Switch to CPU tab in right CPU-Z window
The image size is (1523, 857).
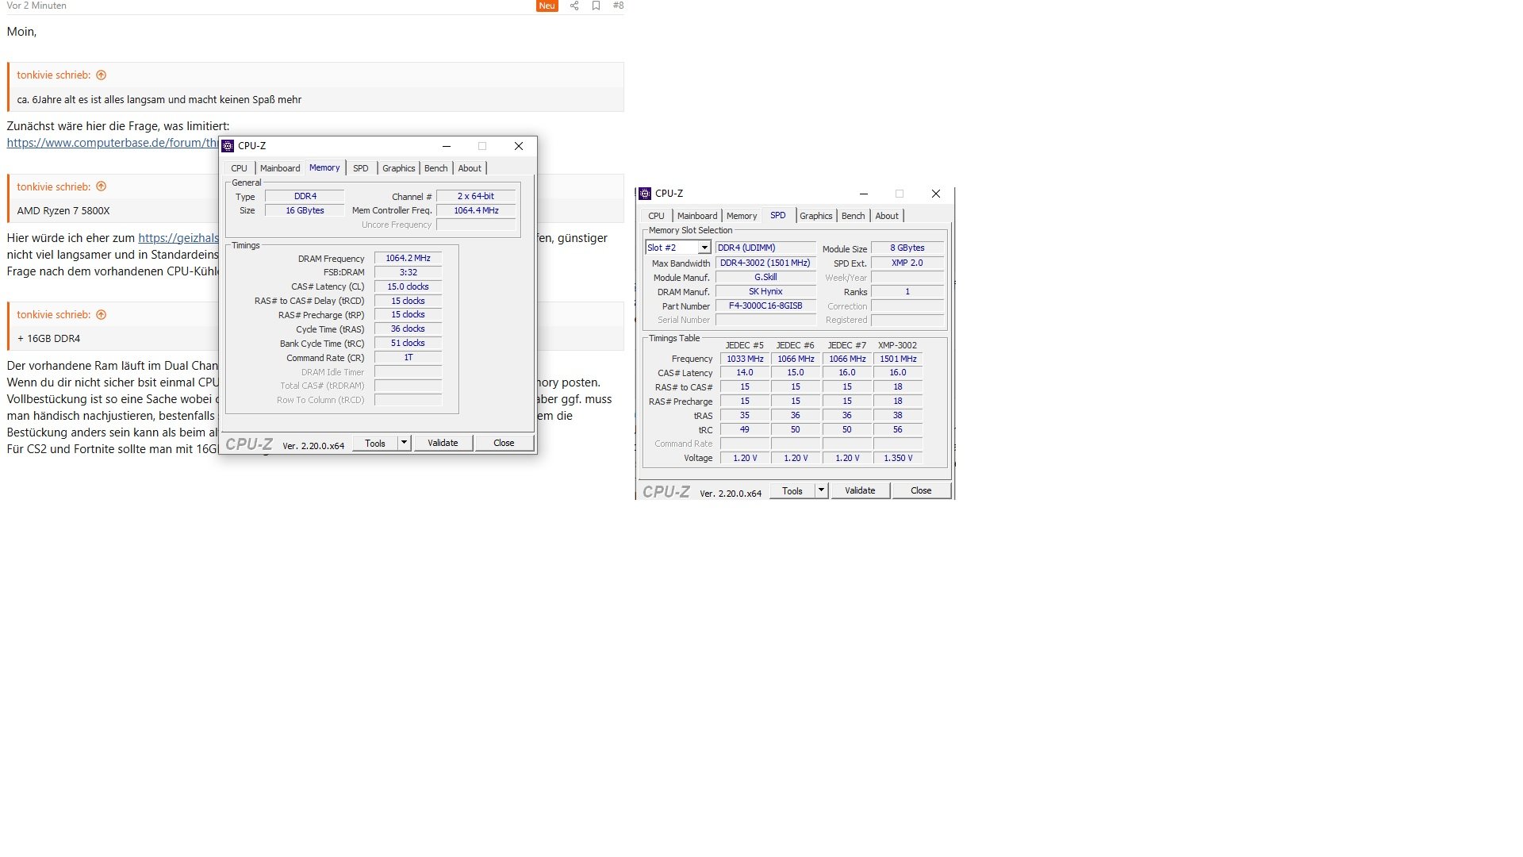pos(656,216)
